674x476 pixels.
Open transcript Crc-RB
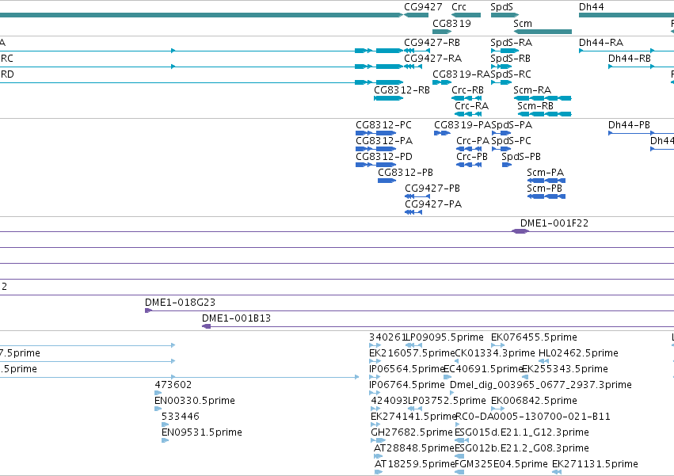click(x=467, y=90)
